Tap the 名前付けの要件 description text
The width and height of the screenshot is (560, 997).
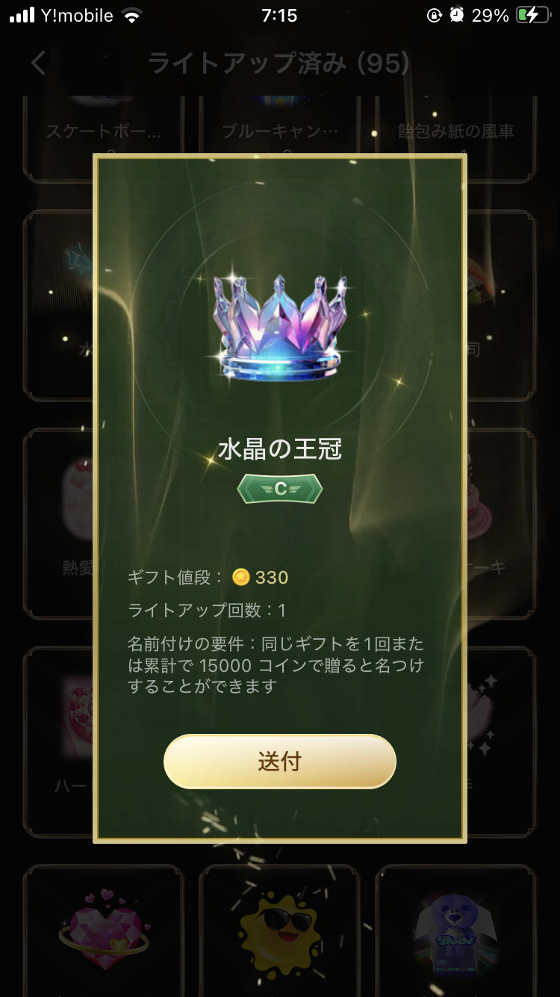click(276, 665)
